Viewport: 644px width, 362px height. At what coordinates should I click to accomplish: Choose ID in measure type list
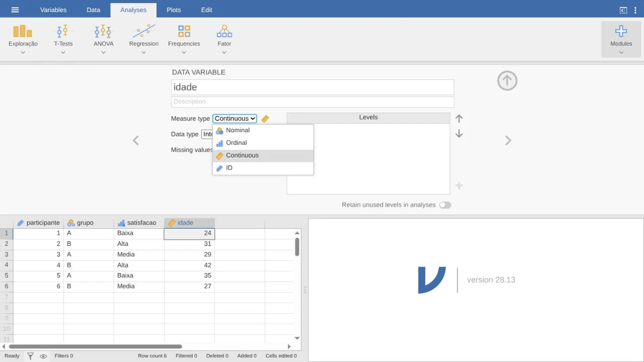[263, 168]
